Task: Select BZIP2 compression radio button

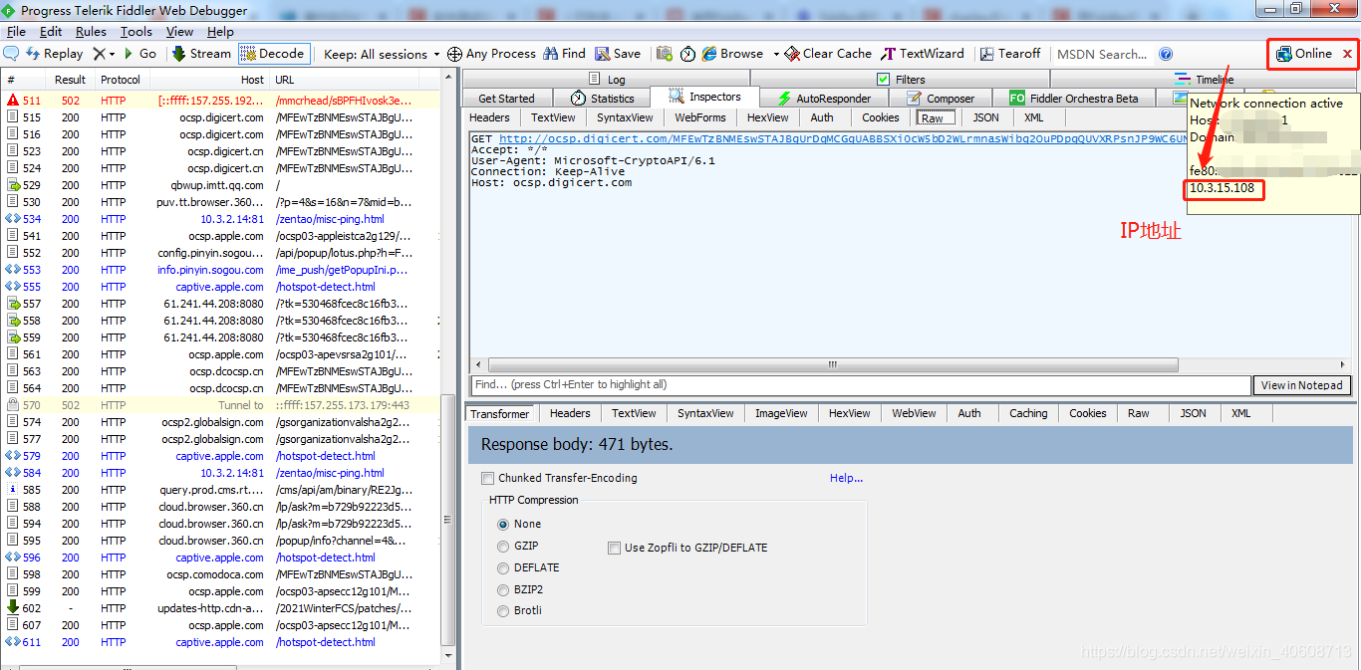Action: click(503, 589)
